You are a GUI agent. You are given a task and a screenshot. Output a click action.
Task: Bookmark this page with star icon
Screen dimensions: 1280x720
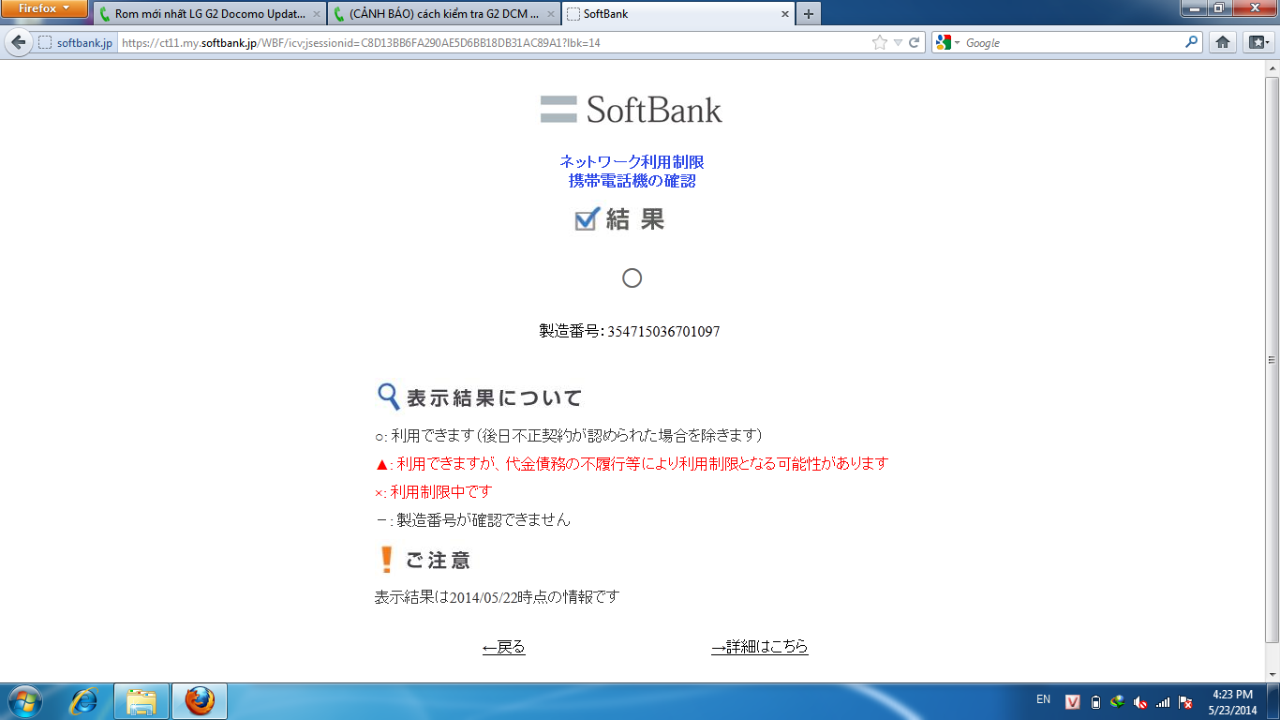pos(879,43)
